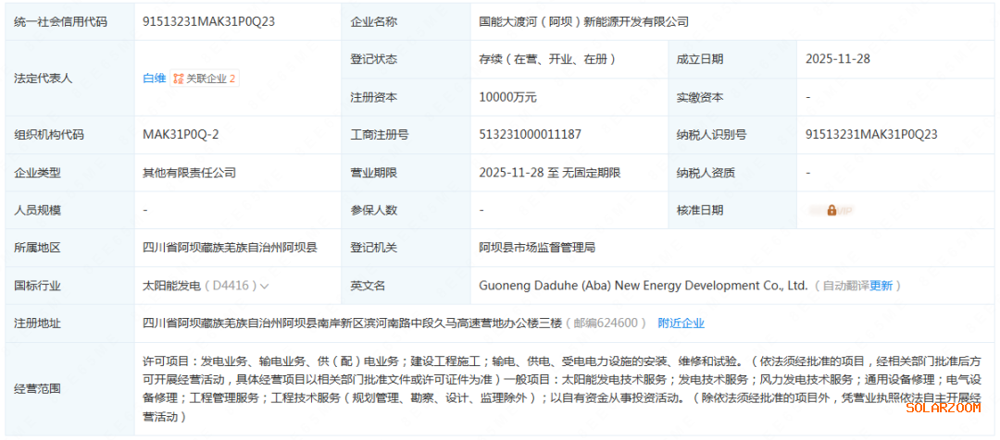1000x440 pixels.
Task: Expand the 太阳能发电 (D4416) industry chevron
Action: click(x=266, y=286)
